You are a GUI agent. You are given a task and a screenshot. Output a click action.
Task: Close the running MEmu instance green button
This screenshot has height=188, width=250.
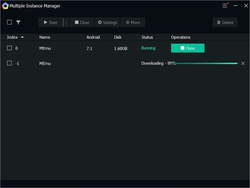coord(188,48)
